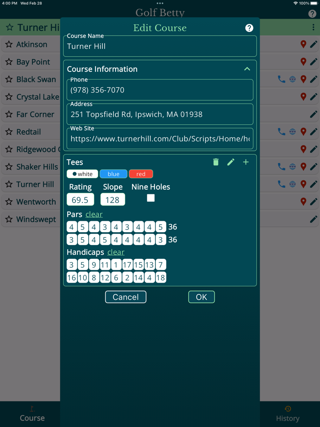The height and width of the screenshot is (427, 320).
Task: Click the Cancel button
Action: tap(126, 297)
